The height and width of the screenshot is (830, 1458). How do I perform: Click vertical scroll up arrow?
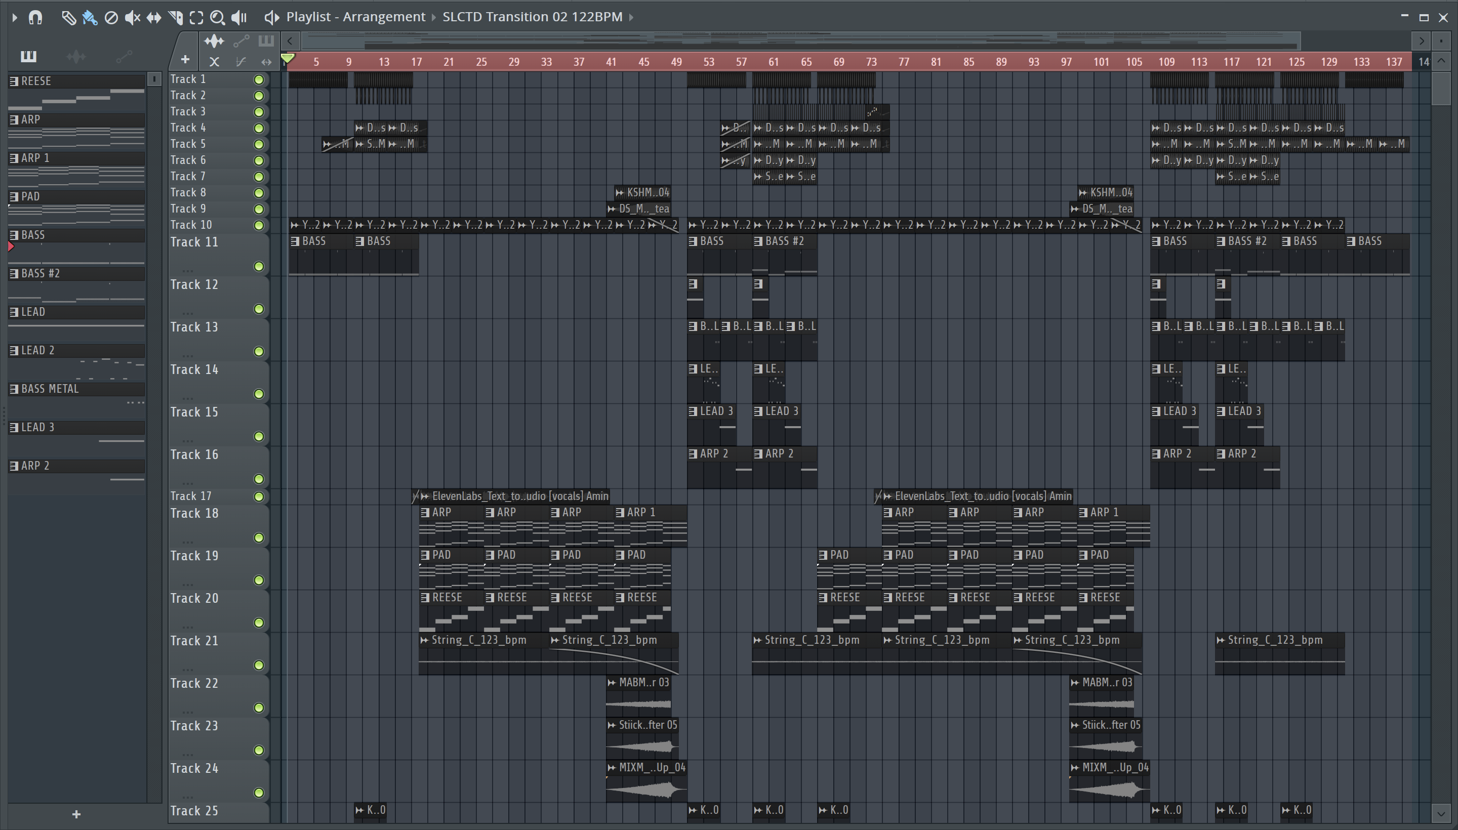(1441, 60)
